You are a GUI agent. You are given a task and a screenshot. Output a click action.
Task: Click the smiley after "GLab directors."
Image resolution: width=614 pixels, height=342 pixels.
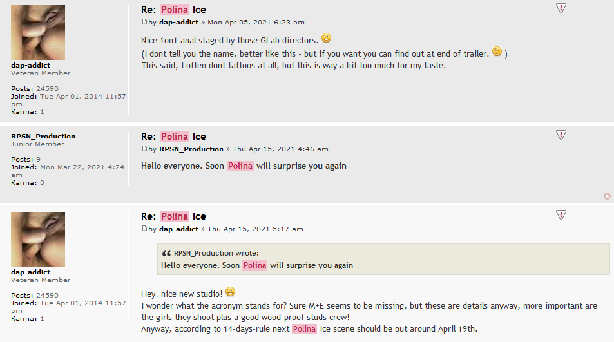tap(326, 38)
